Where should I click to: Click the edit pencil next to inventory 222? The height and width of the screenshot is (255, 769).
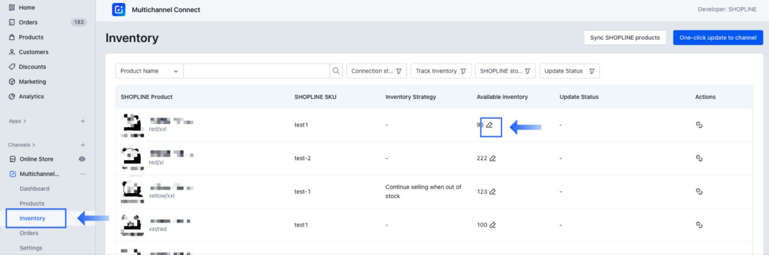pyautogui.click(x=493, y=158)
